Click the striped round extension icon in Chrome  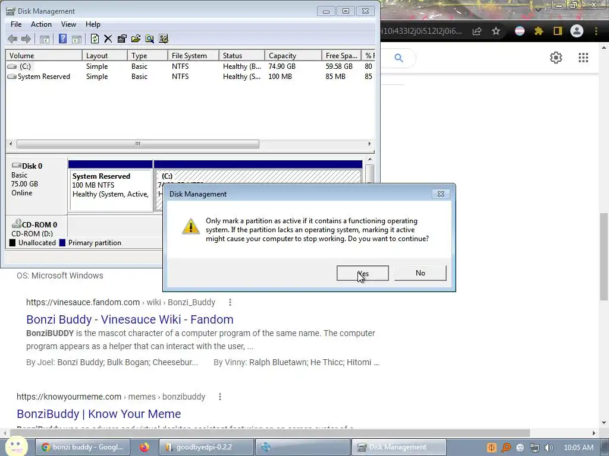pos(520,31)
